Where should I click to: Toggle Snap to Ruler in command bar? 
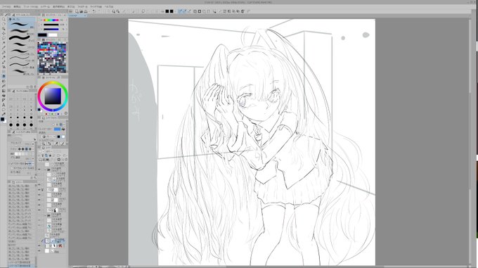point(180,11)
